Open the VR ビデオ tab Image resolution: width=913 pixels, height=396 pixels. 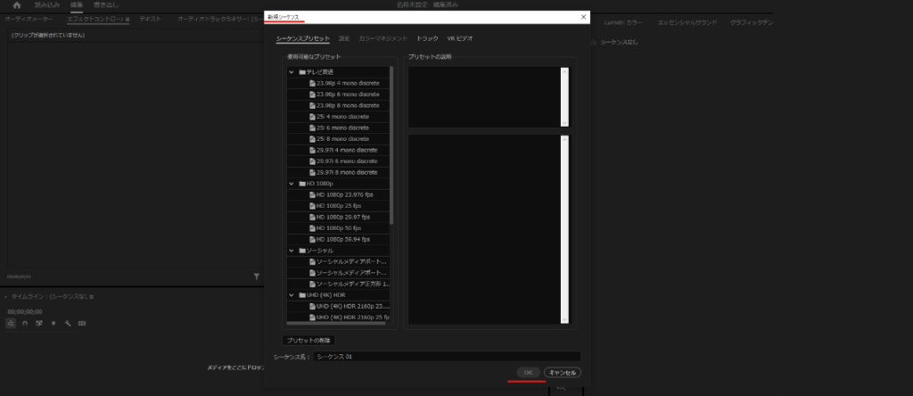[x=459, y=38]
